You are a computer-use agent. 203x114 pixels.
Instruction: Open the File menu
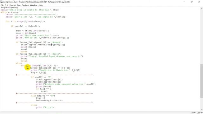pos(2,5)
